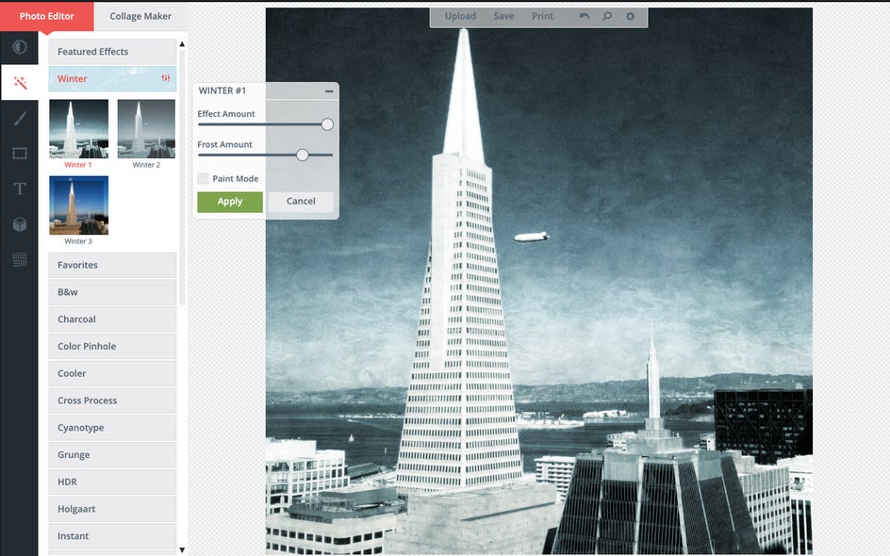
Task: Select the Touch Up brush tool
Action: tap(20, 118)
